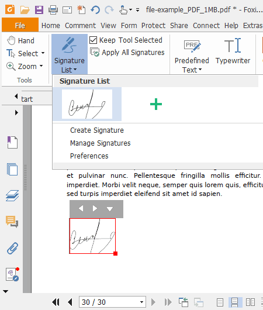Open the Comments panel icon

click(12, 222)
